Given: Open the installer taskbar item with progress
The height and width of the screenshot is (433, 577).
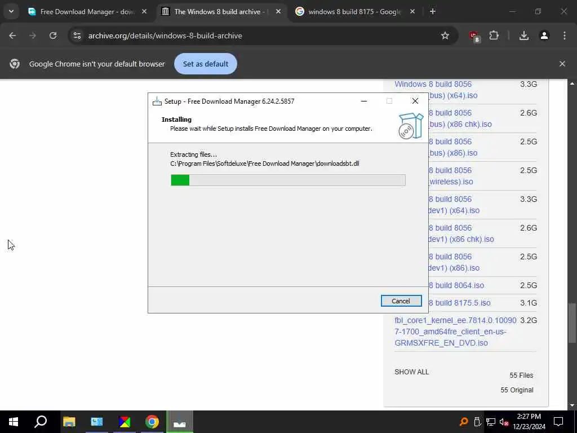Looking at the screenshot, I should click(180, 422).
